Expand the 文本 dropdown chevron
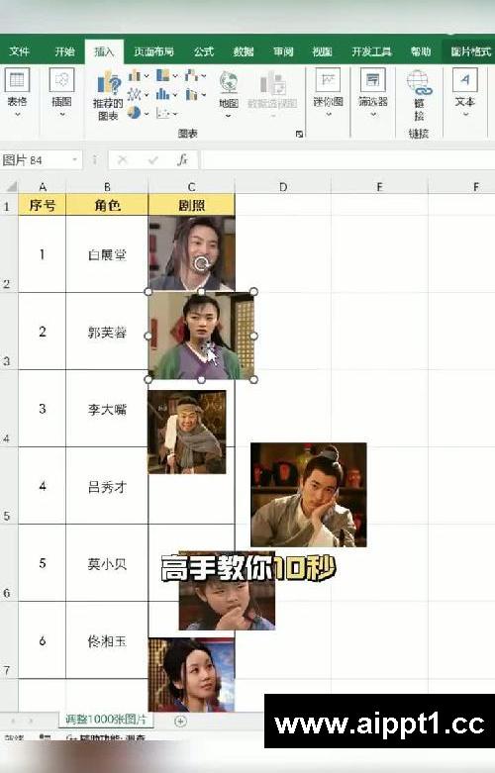Viewport: 495px width, 773px height. tap(465, 115)
